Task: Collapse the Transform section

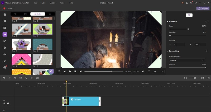Action: (168, 22)
